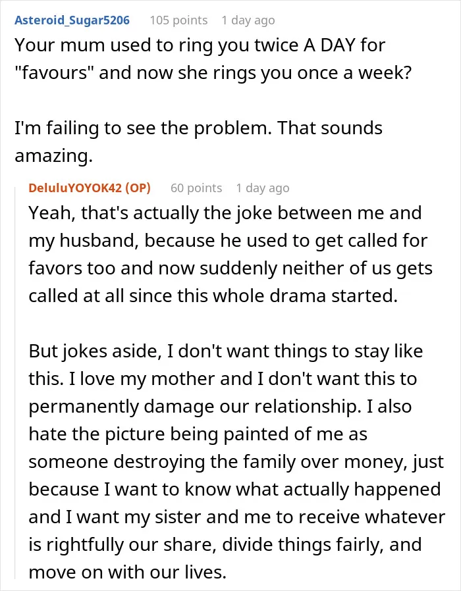Click the line starting "Your mum used to ring"
Screen dimensions: 461x591
point(200,45)
